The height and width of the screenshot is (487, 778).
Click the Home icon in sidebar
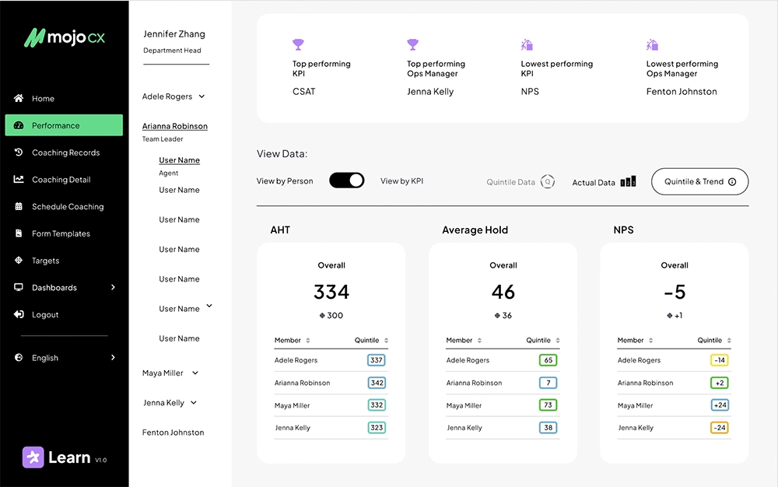[x=19, y=99]
